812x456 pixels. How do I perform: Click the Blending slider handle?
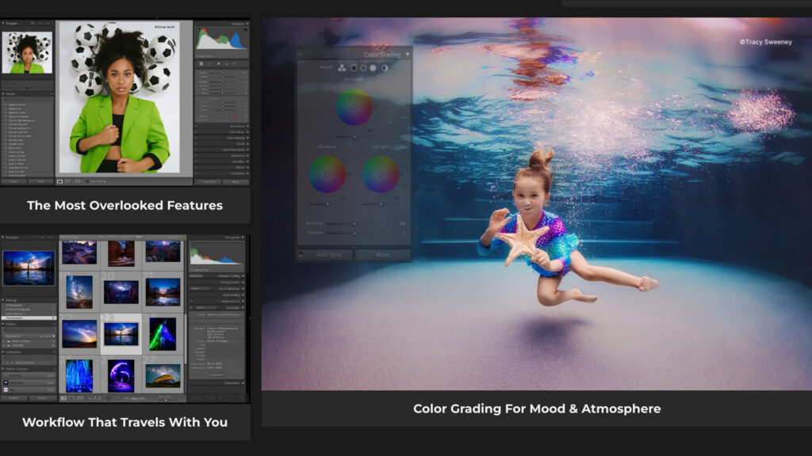pos(353,223)
